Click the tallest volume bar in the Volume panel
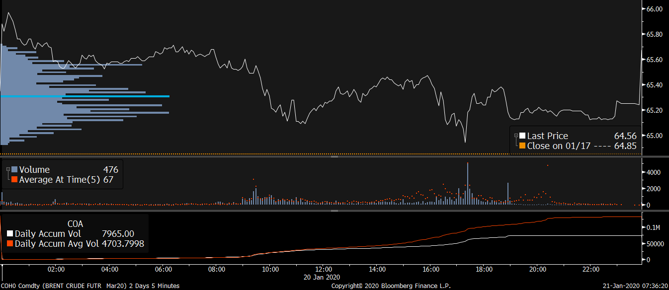The width and height of the screenshot is (669, 290). [x=468, y=183]
